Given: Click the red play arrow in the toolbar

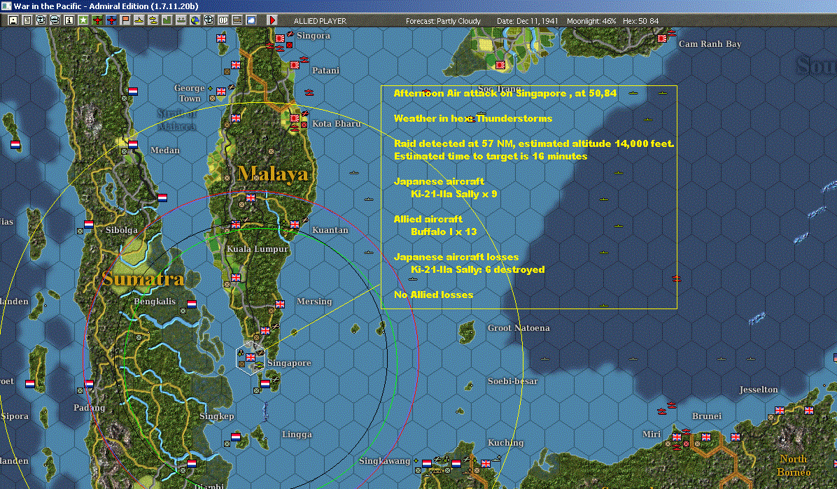Looking at the screenshot, I should click(273, 20).
